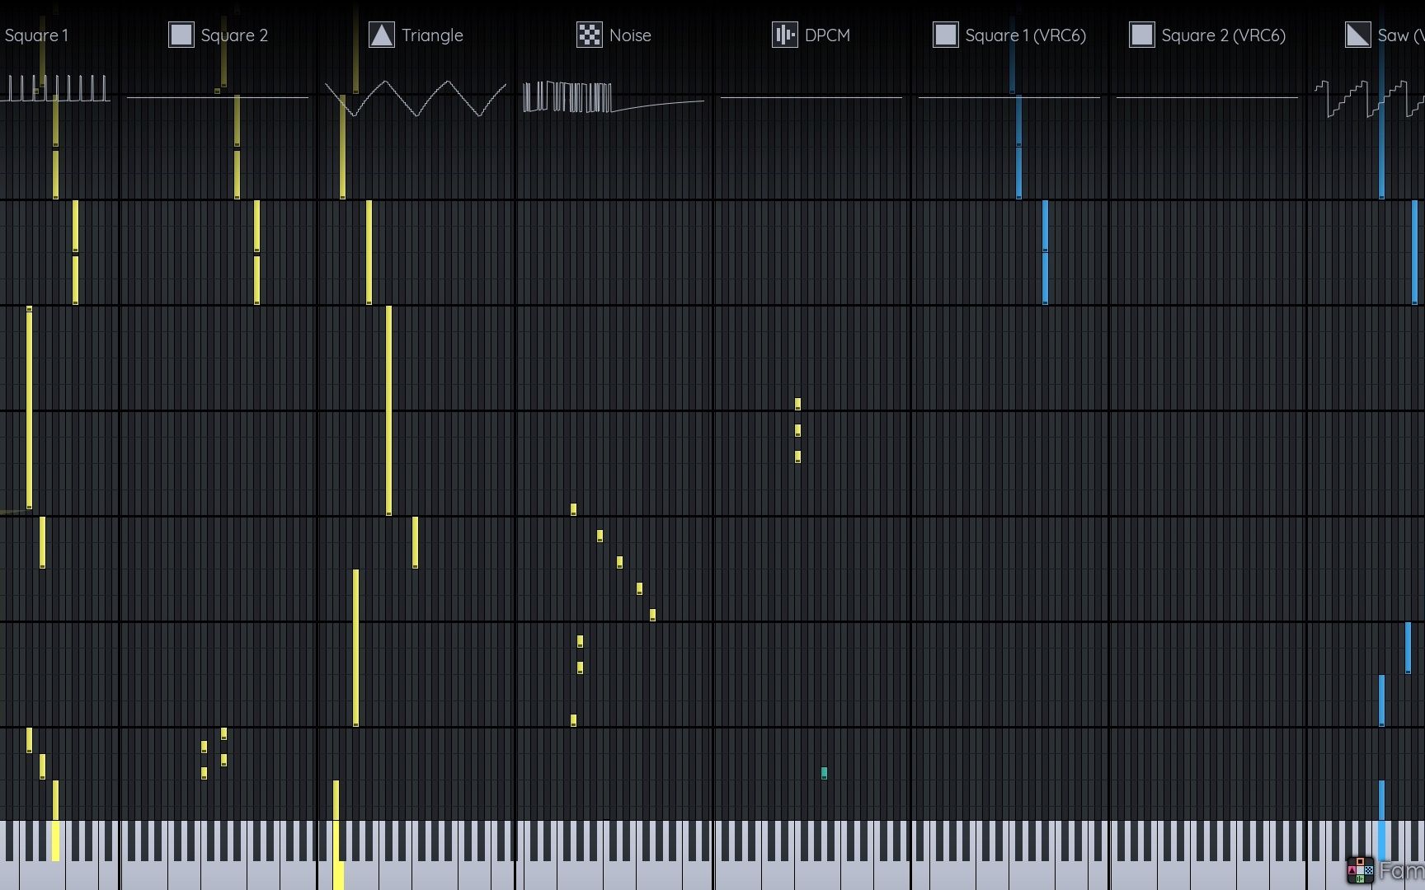Click the Square 1 (VRC6) label
The image size is (1425, 890).
pyautogui.click(x=1026, y=35)
